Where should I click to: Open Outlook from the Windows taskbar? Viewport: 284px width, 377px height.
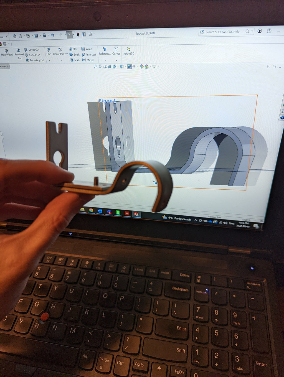click(100, 211)
